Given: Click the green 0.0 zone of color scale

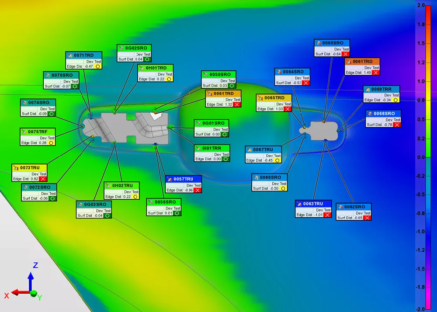Looking at the screenshot, I should coord(428,157).
